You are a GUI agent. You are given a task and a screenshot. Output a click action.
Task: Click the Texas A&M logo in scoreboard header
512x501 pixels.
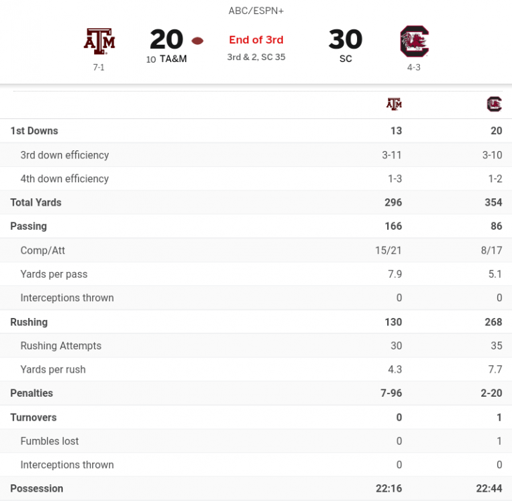pos(99,40)
